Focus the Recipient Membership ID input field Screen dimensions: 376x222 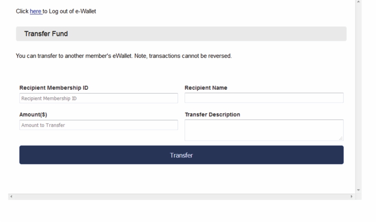pos(98,98)
